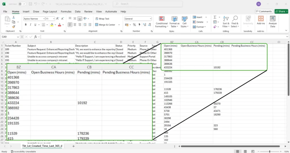Image resolution: width=290 pixels, height=153 pixels.
Task: Click the green Share button
Action: 281,11
